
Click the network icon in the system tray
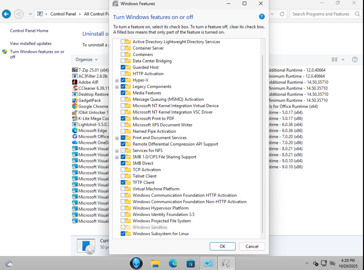[x=324, y=263]
